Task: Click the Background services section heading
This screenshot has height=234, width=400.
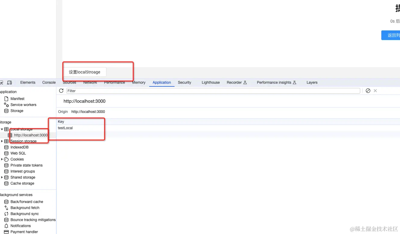Action: [x=16, y=195]
